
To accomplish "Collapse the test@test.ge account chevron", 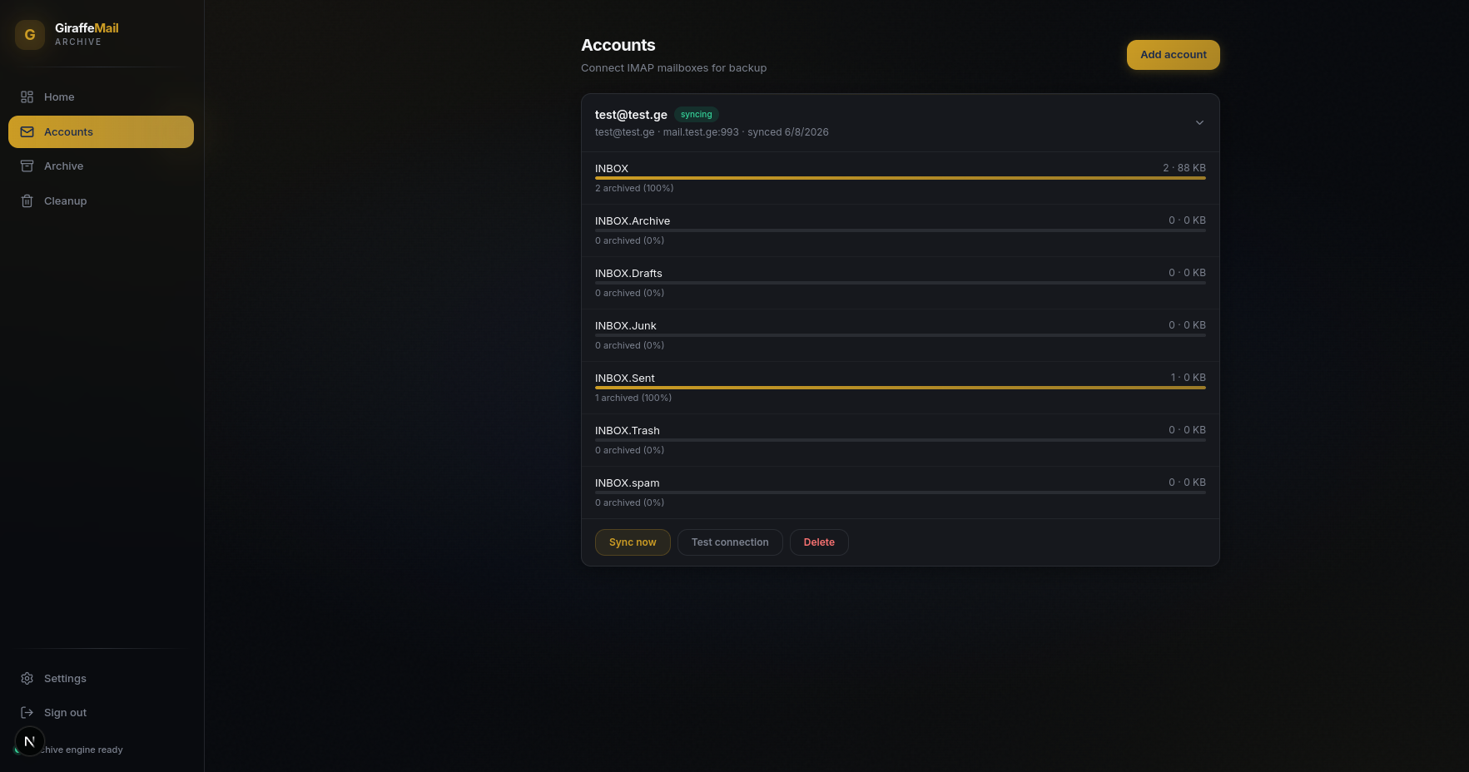I will 1199,123.
